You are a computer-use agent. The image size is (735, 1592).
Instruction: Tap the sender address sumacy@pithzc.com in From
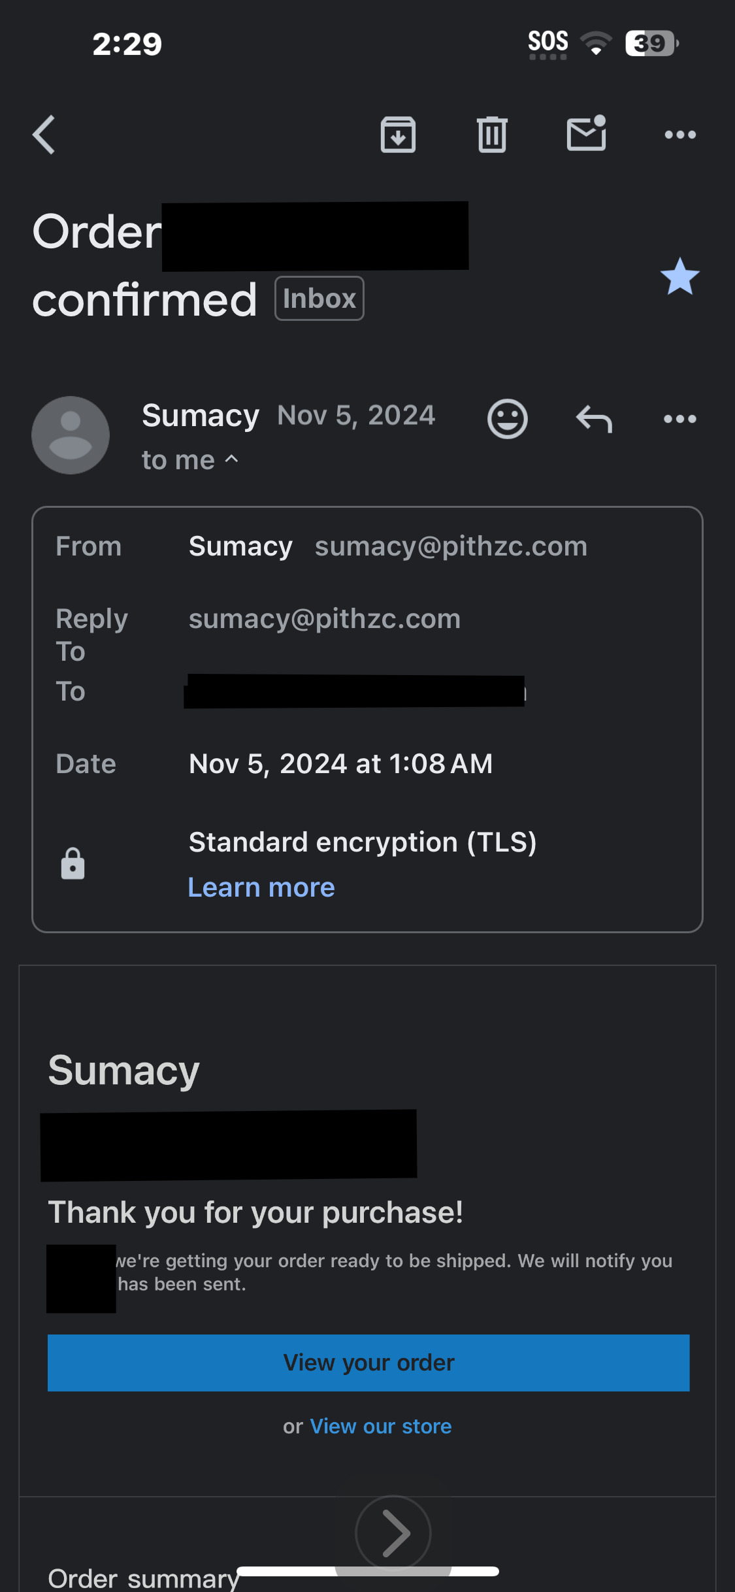click(451, 546)
